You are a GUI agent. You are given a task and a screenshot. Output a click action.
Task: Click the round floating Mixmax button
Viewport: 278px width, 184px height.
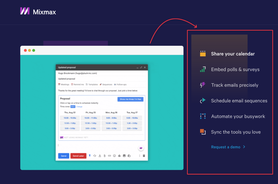[x=141, y=148]
